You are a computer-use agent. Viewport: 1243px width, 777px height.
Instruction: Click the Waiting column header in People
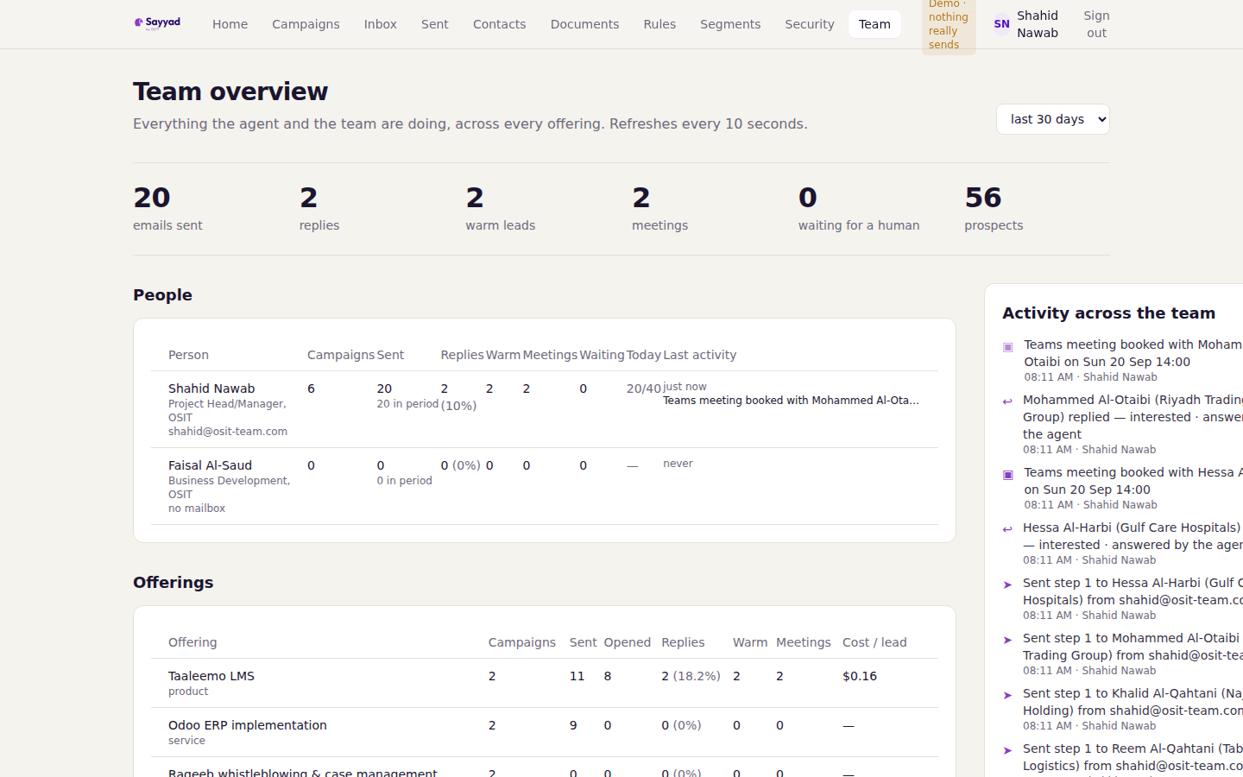pyautogui.click(x=602, y=355)
